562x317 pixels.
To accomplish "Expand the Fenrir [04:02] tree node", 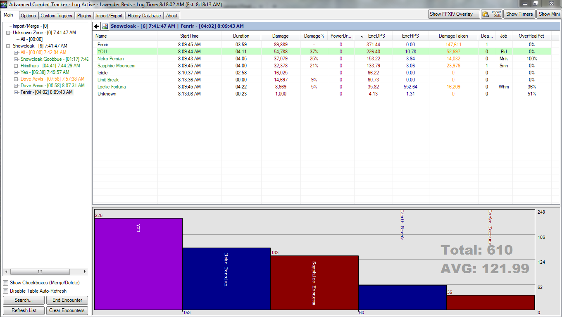I will click(16, 92).
